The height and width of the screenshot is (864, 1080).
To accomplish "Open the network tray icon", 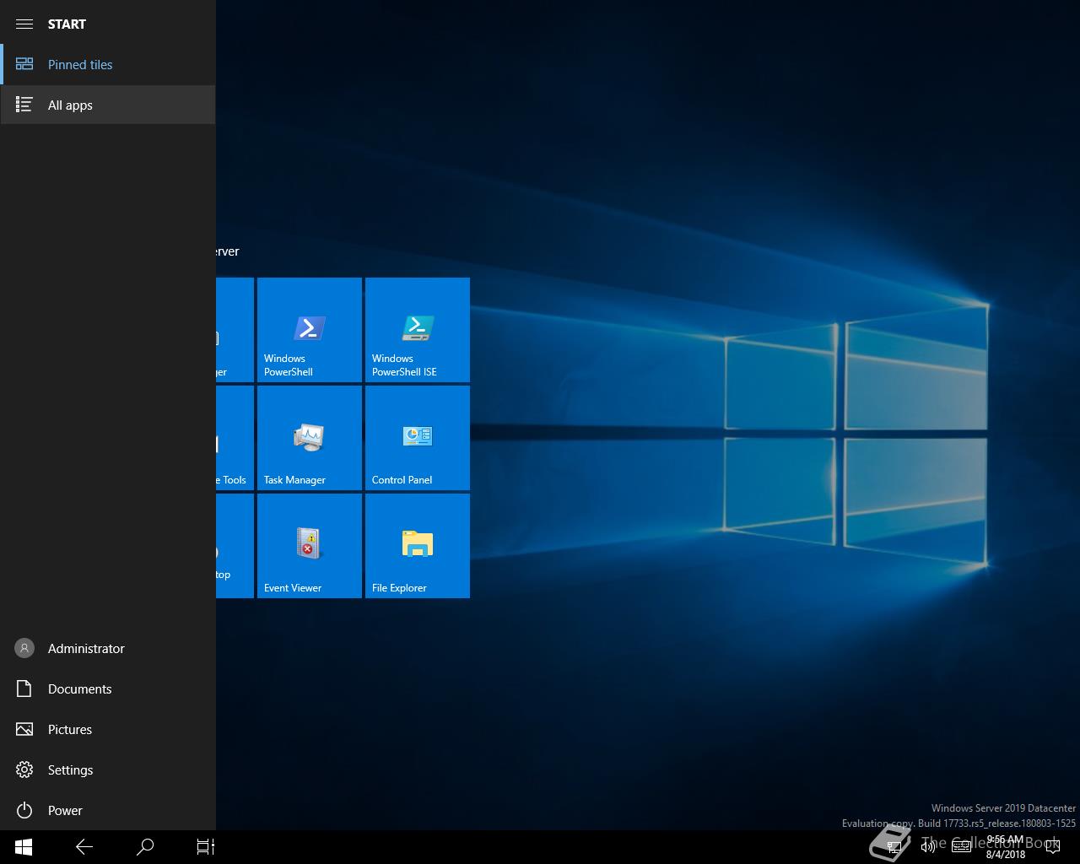I will coord(894,847).
